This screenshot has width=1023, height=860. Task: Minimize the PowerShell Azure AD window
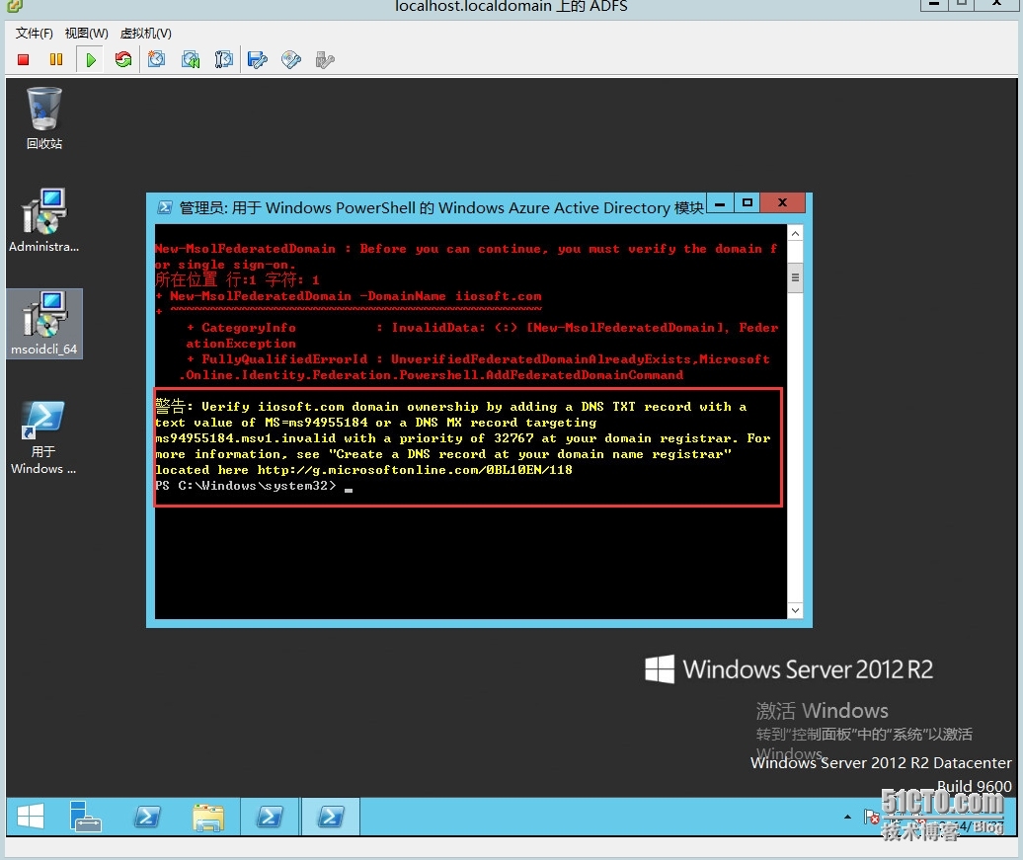(720, 203)
